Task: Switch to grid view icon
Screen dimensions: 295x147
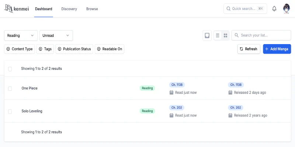Action: 225,36
